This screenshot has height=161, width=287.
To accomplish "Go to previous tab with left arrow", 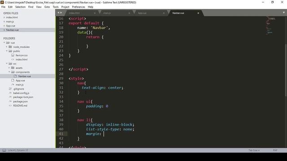I will click(x=58, y=13).
